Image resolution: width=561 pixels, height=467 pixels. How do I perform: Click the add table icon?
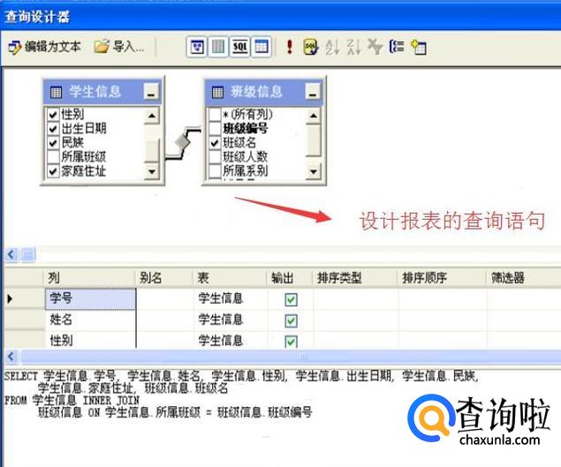point(419,47)
